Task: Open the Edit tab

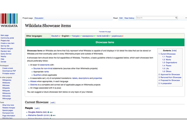Action: coord(121,18)
